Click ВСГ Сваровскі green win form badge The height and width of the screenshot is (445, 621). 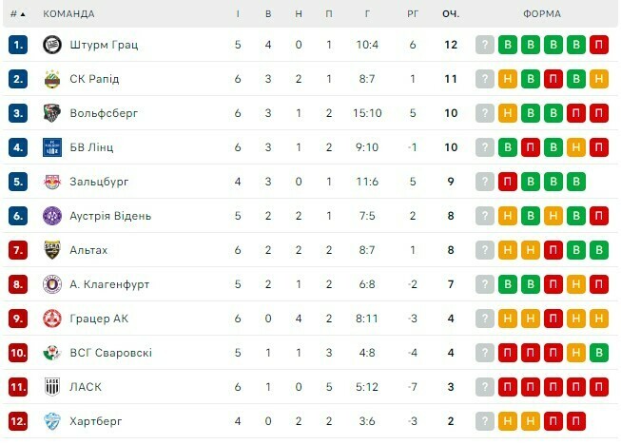click(599, 353)
